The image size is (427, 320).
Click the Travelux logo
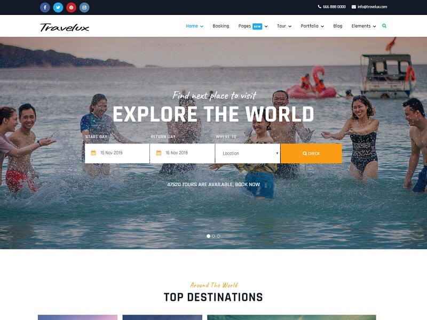pyautogui.click(x=65, y=27)
